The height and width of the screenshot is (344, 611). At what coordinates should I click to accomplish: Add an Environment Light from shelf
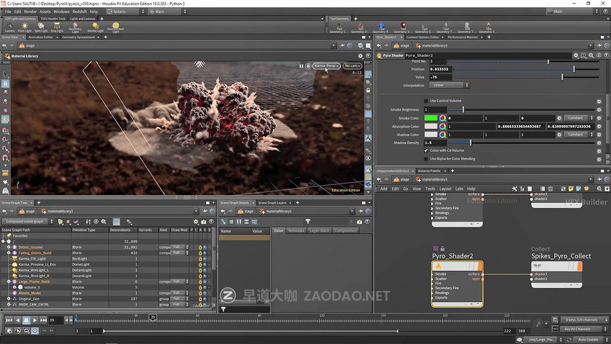tap(116, 27)
